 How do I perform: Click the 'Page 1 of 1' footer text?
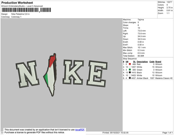tap(168, 133)
